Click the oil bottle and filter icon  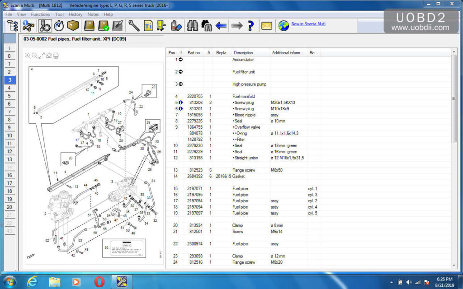[x=176, y=26]
